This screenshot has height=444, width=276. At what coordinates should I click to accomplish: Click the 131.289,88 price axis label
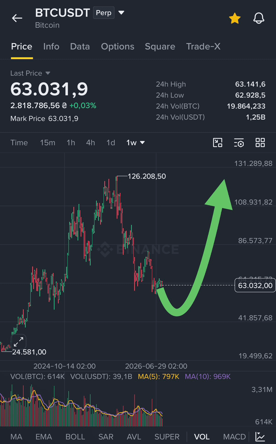click(253, 163)
